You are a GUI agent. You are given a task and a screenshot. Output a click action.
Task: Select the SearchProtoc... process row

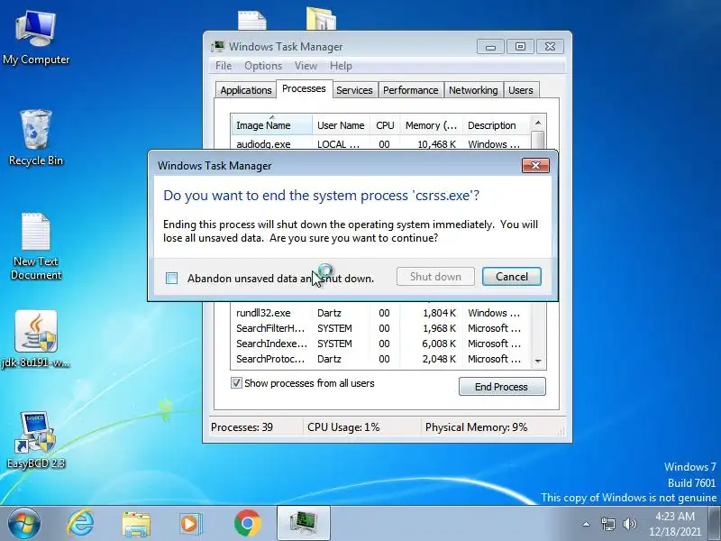point(380,359)
